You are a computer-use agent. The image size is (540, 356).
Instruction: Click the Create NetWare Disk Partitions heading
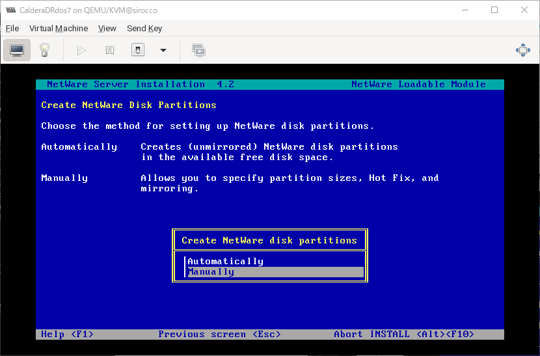pyautogui.click(x=129, y=105)
